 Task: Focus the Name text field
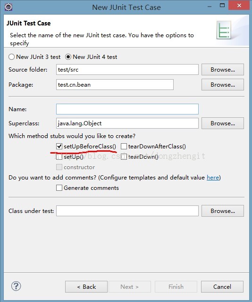pos(127,109)
